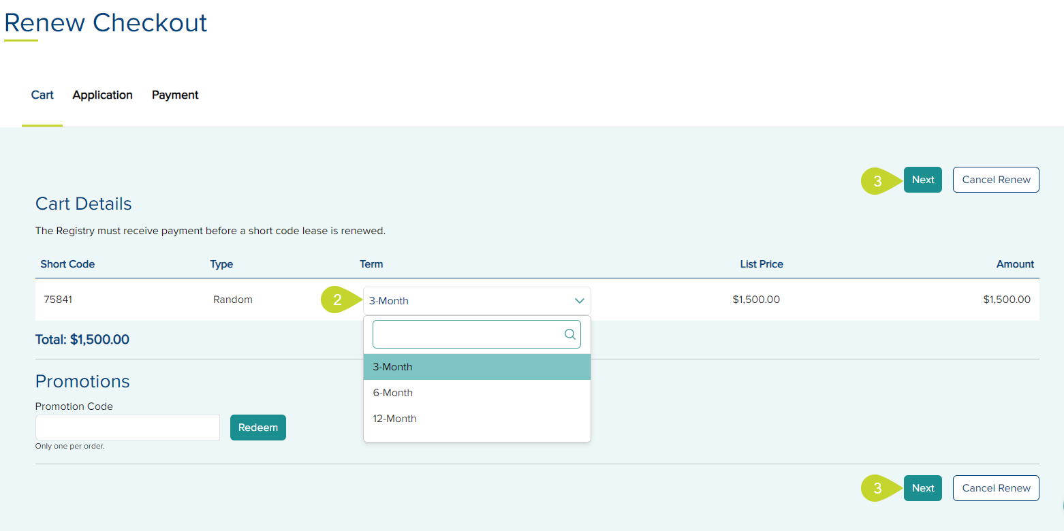
Task: Open the Term dropdown for short code 75841
Action: coord(477,300)
